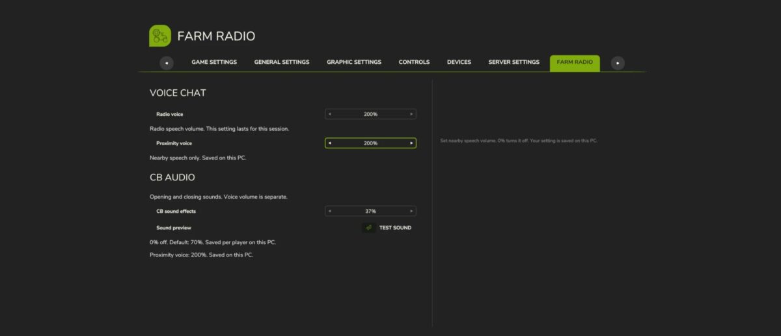Decrease Proximity voice with left arrow
Screen dimensions: 781x336
(330, 143)
